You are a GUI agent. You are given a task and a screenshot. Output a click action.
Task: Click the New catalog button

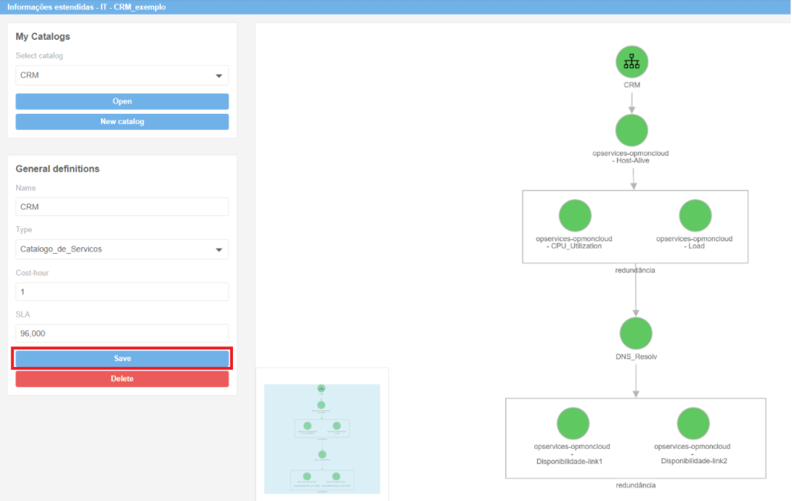[122, 122]
